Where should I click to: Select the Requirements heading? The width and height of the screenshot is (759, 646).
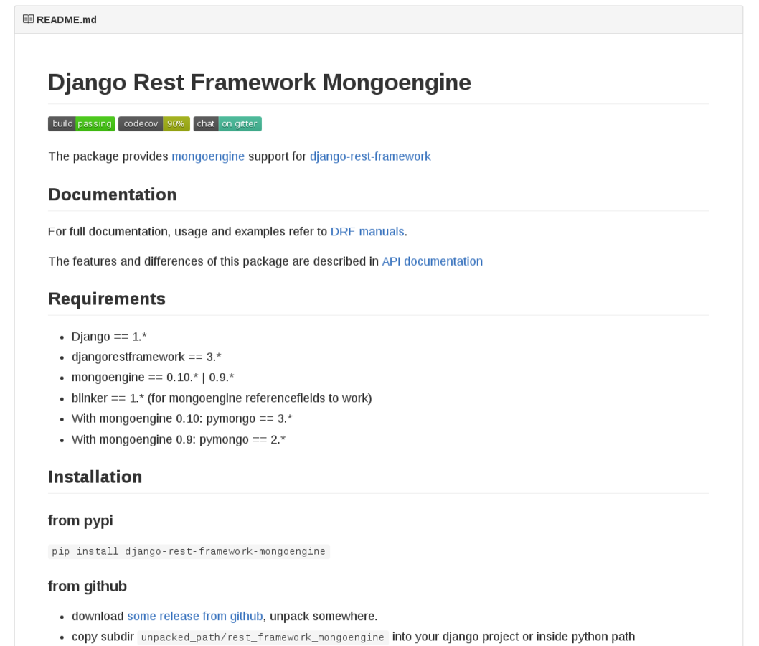coord(107,299)
